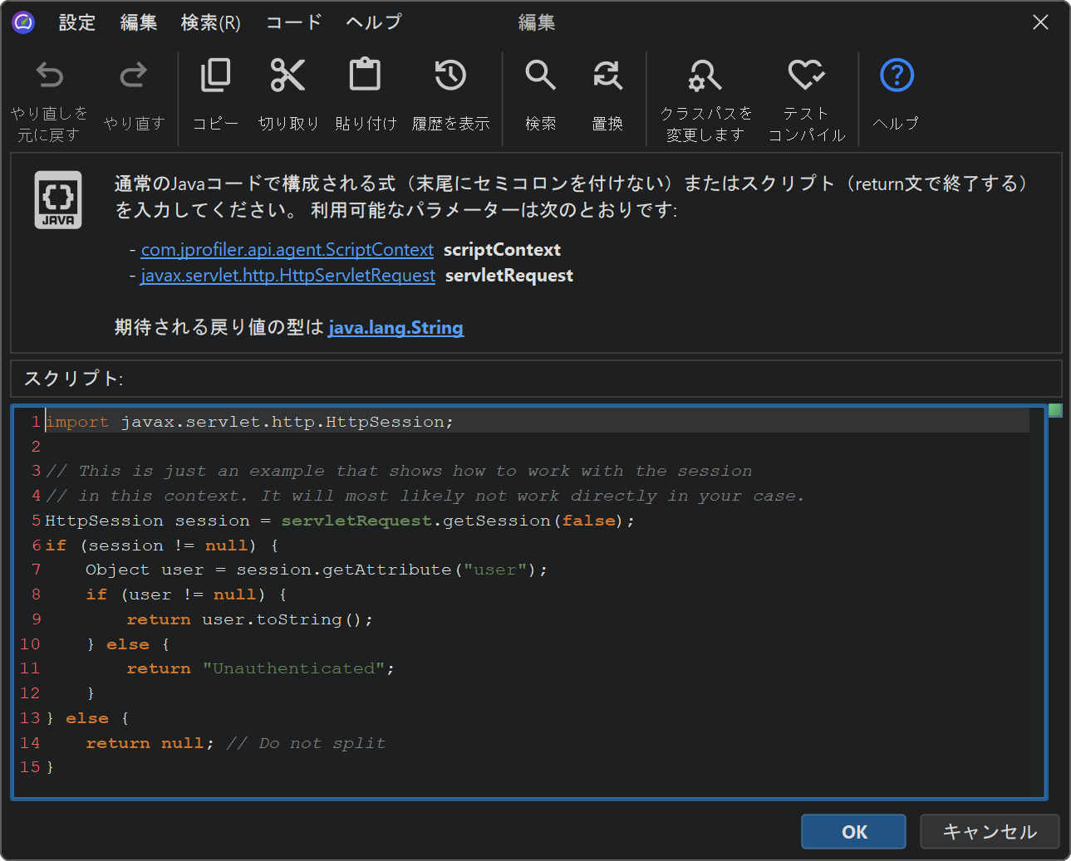This screenshot has width=1071, height=861.
Task: Open search with the 検索 magnifier icon
Action: [x=540, y=76]
